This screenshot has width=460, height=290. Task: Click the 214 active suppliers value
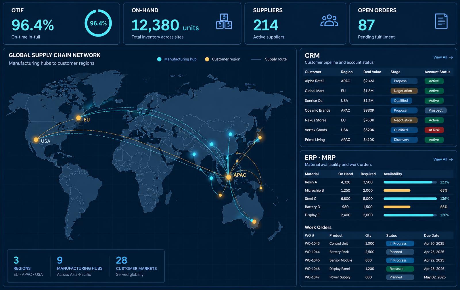click(x=266, y=25)
